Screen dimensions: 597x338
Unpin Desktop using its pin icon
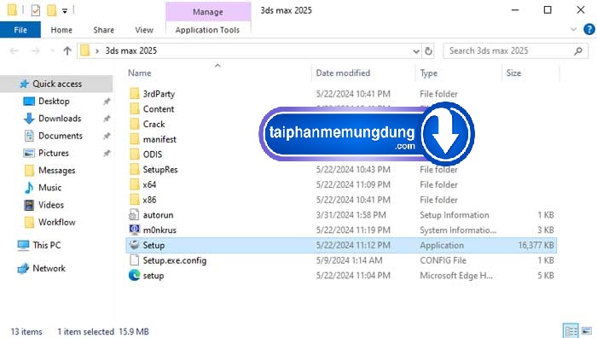pos(107,102)
